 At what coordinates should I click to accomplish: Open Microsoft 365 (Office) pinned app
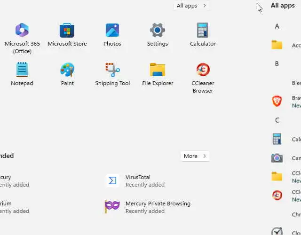coord(22,39)
